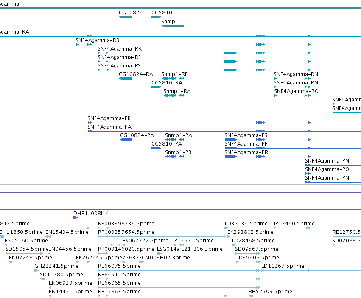Click the Snmp1 gene label
Viewport: 361px width, 298px height.
pyautogui.click(x=170, y=21)
